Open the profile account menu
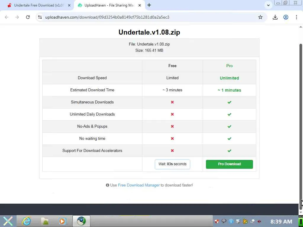The image size is (303, 227). (x=286, y=17)
